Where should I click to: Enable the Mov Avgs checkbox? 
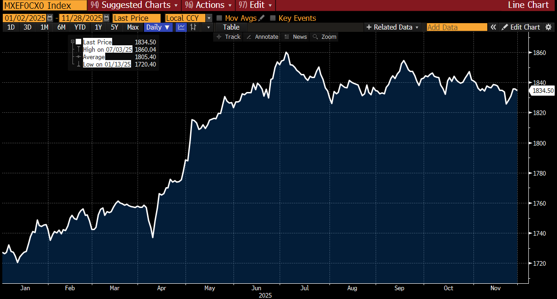[x=219, y=18]
